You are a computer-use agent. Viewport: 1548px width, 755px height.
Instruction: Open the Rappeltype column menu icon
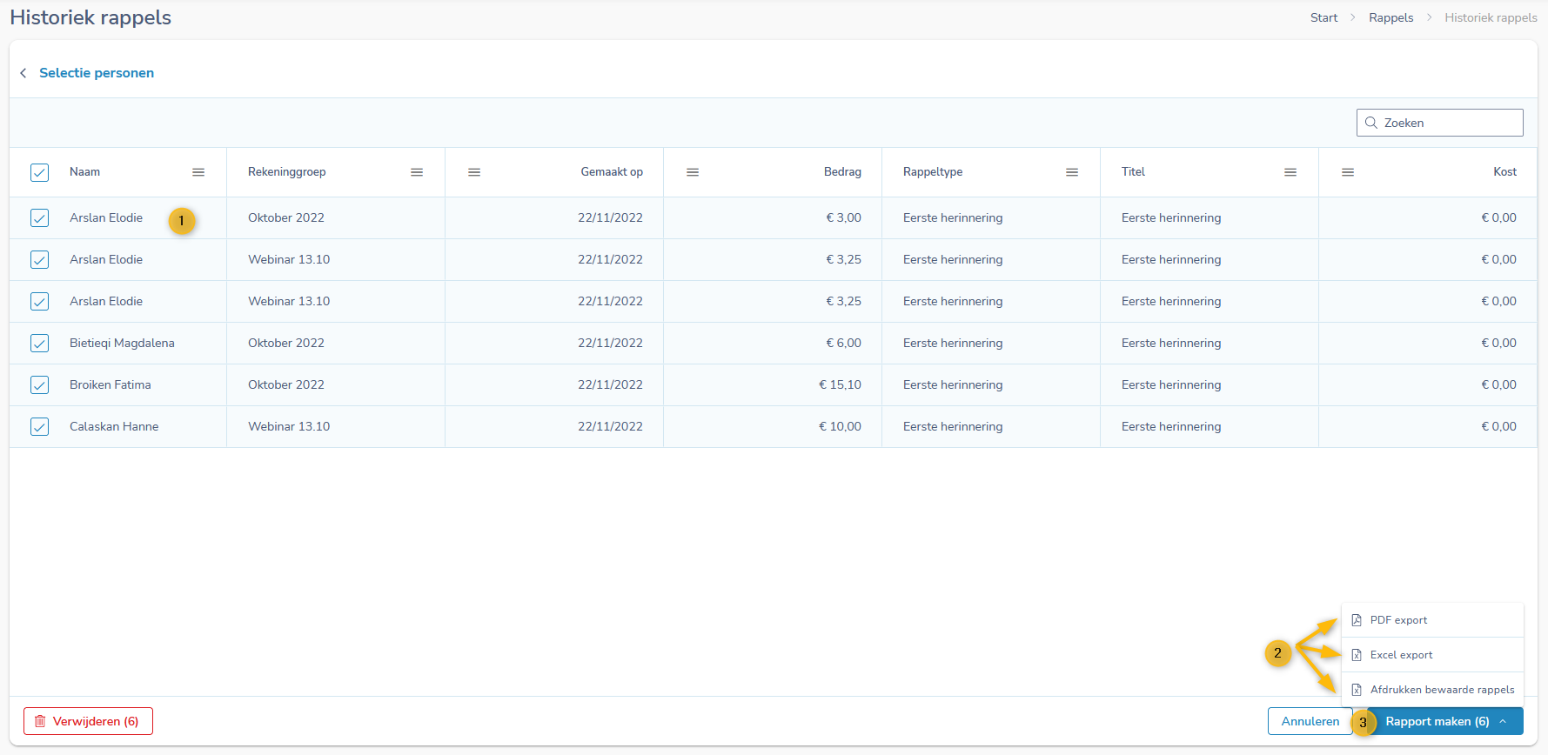(x=1072, y=172)
